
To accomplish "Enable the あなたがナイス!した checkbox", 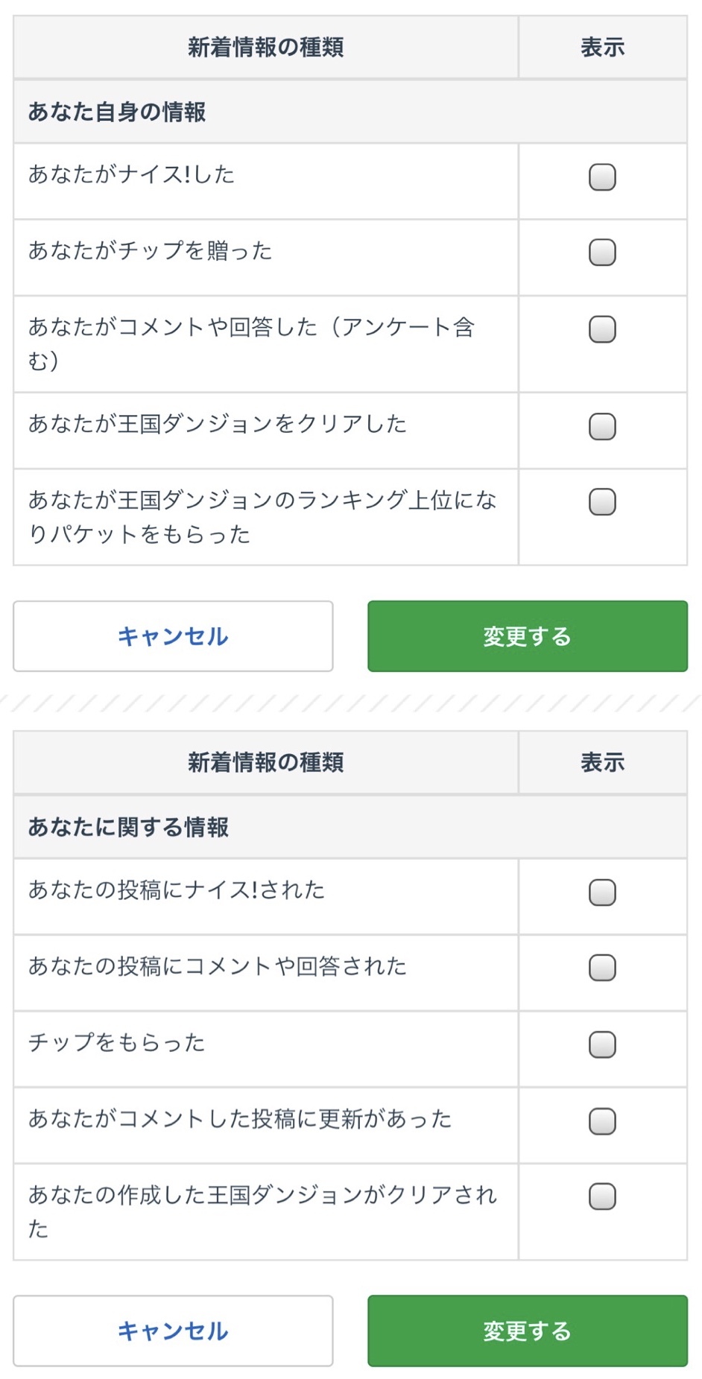I will coord(602,177).
